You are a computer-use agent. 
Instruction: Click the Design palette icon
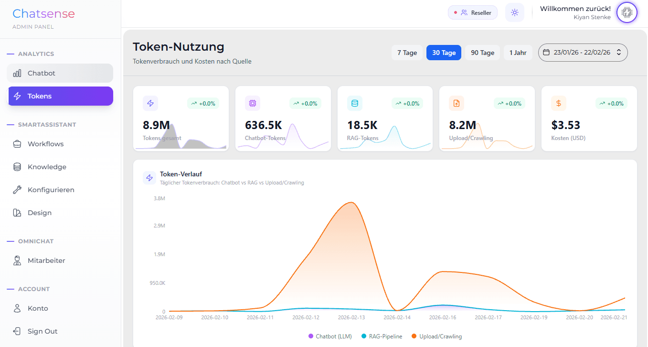pos(18,212)
